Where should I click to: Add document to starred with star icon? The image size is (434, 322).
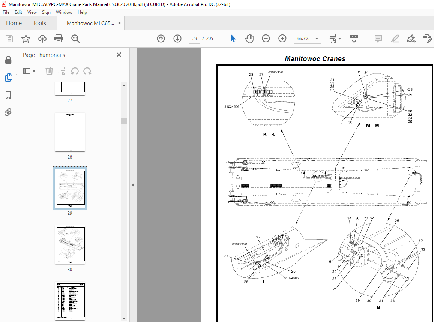pos(26,39)
